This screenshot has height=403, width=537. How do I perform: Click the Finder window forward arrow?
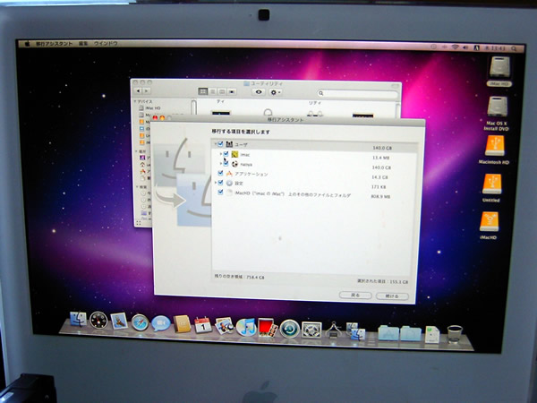[146, 90]
